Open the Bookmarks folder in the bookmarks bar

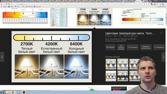(x=29, y=7)
